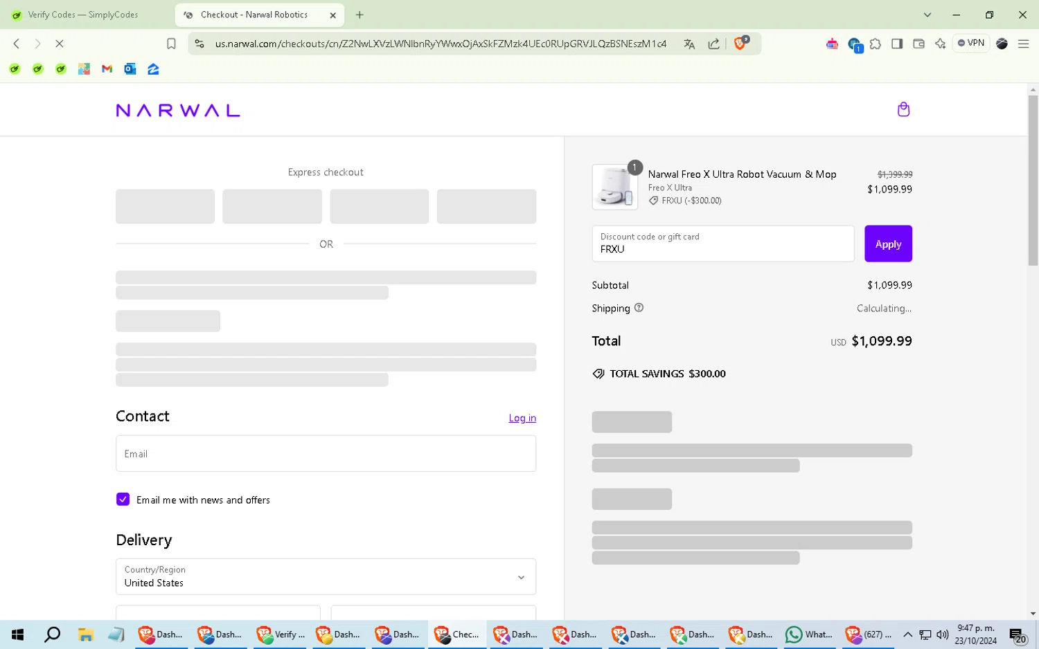1039x649 pixels.
Task: Go back to previous page
Action: click(x=17, y=44)
